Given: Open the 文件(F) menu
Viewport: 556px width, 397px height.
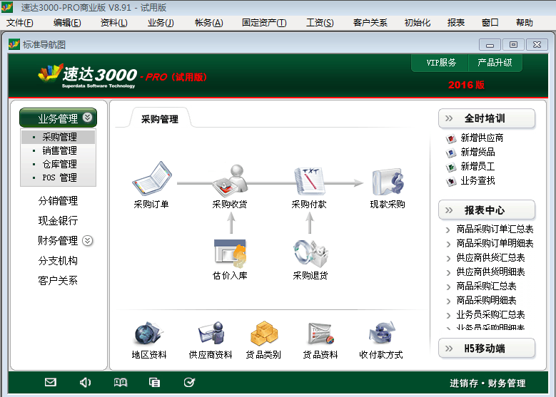Looking at the screenshot, I should pyautogui.click(x=20, y=23).
